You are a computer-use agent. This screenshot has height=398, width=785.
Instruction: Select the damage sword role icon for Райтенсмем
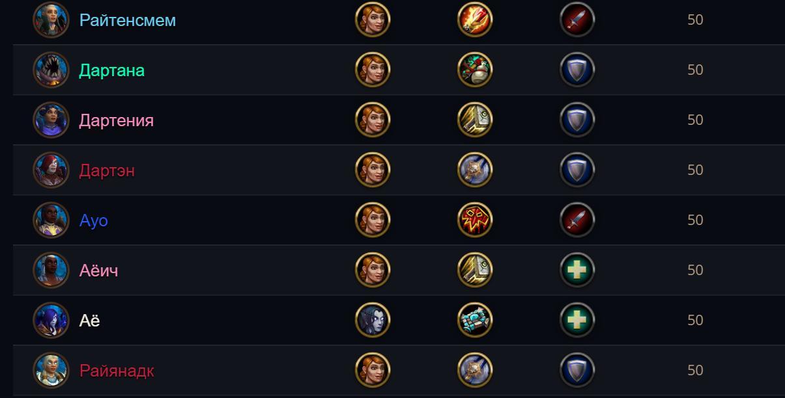pyautogui.click(x=577, y=20)
